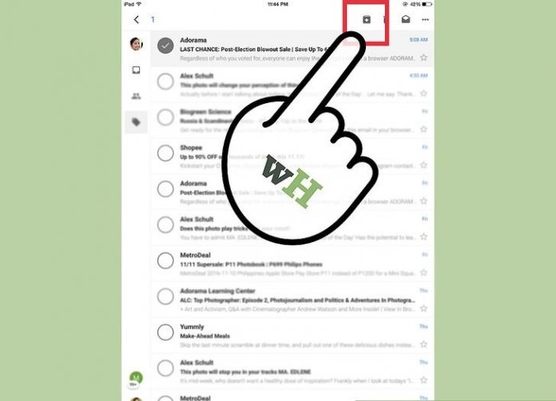Select the circle beside MetroDeal 11/11 Supersale email
This screenshot has width=556, height=401.
[165, 260]
